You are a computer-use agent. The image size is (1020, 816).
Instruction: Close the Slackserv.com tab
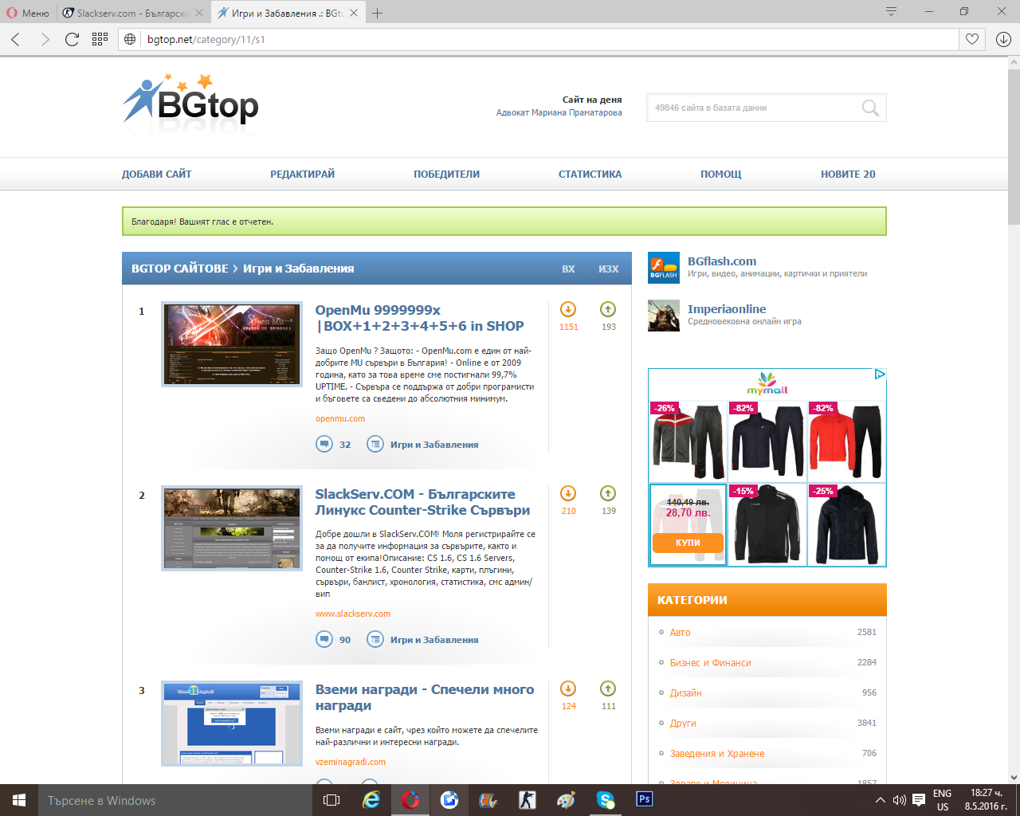pyautogui.click(x=199, y=13)
